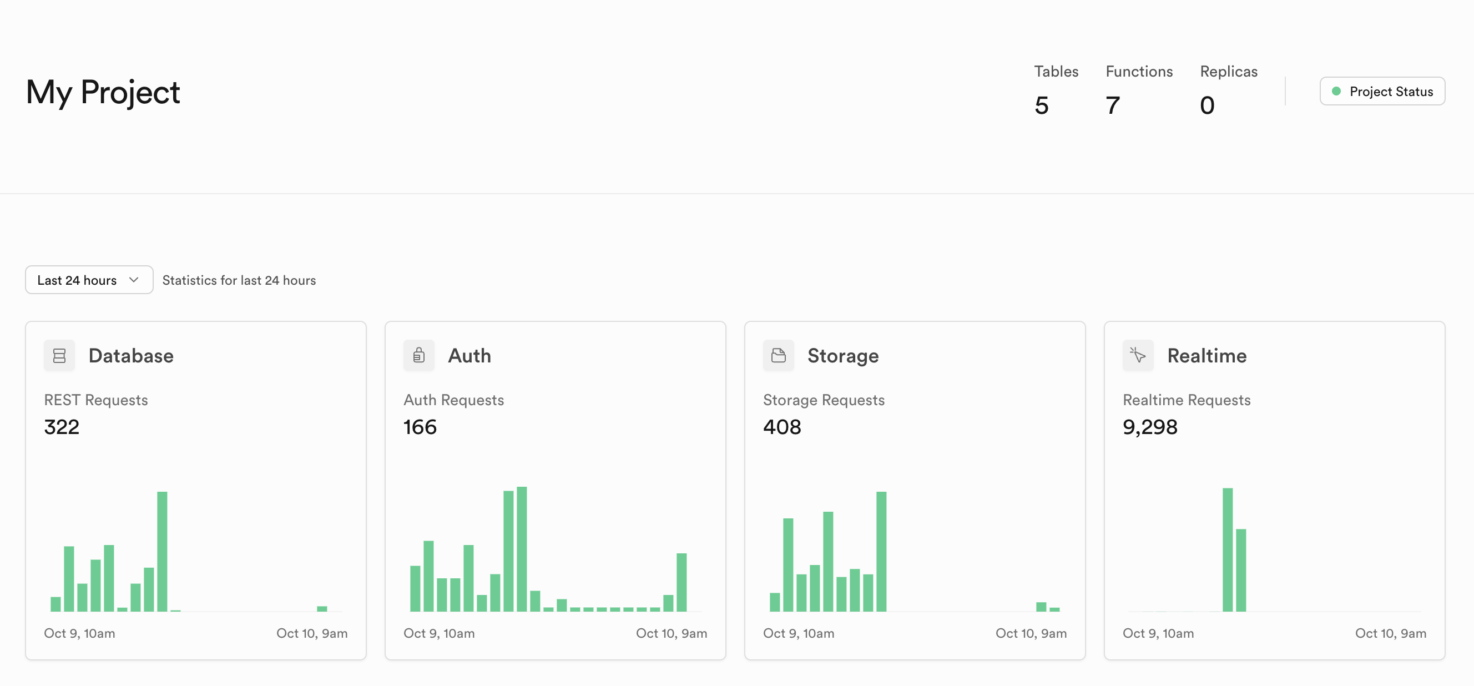Viewport: 1474px width, 686px height.
Task: Click the tallest bar in REST Requests chart
Action: point(162,551)
